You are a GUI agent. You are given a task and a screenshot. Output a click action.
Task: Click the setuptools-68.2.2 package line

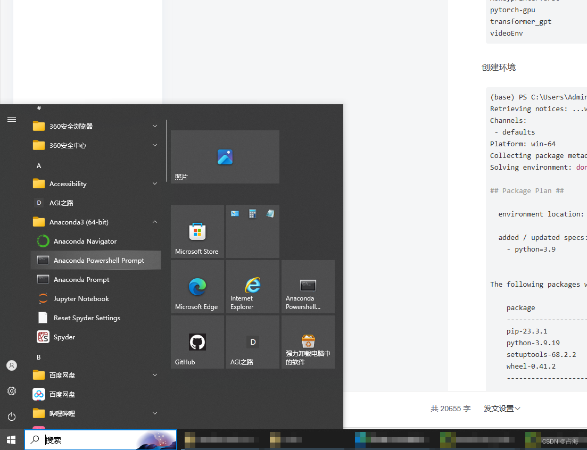click(541, 355)
